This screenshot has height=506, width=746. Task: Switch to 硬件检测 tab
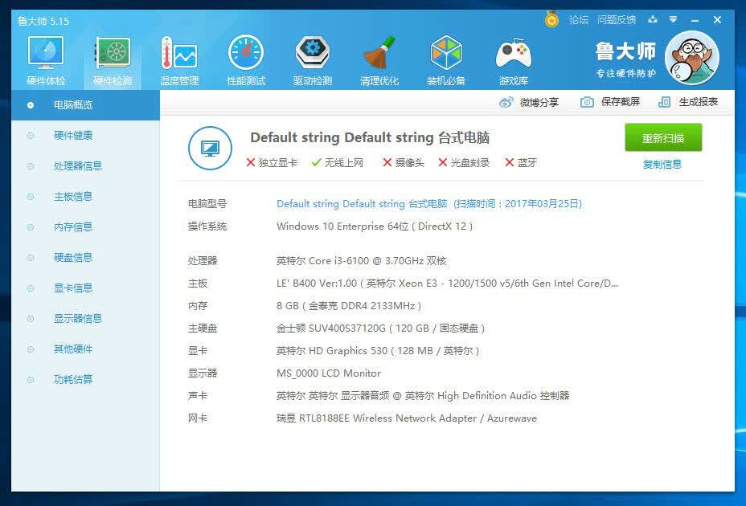[113, 61]
